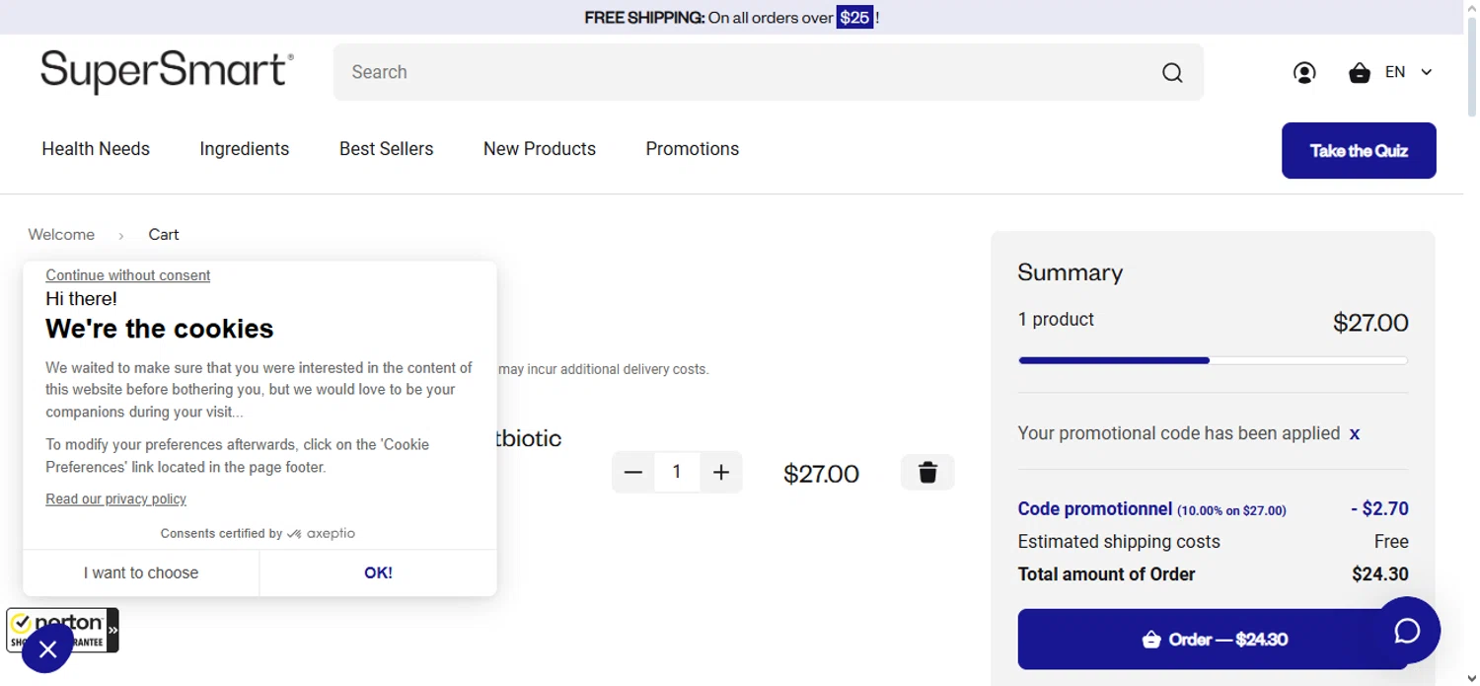Click the Norton Shopping Guarantee badge

(x=62, y=630)
